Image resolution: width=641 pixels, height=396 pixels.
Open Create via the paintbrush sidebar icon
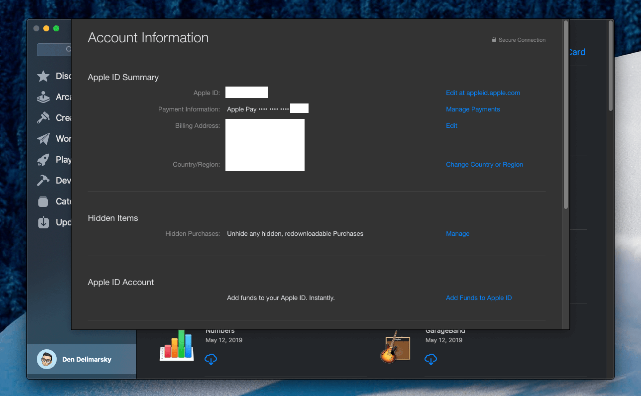(43, 118)
